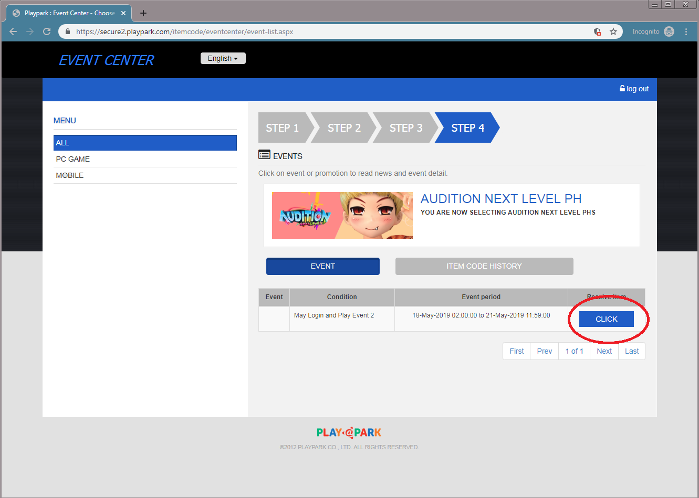Click the Audition Next Level banner image
The image size is (699, 498).
pyautogui.click(x=342, y=215)
